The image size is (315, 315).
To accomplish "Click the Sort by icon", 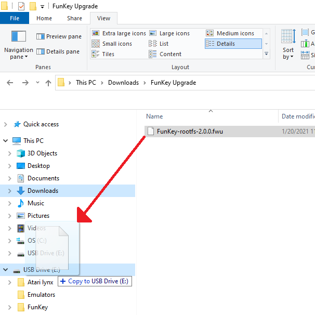I will pos(288,37).
